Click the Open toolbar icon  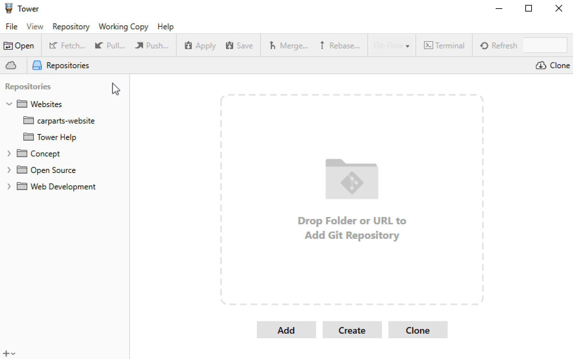click(x=8, y=46)
